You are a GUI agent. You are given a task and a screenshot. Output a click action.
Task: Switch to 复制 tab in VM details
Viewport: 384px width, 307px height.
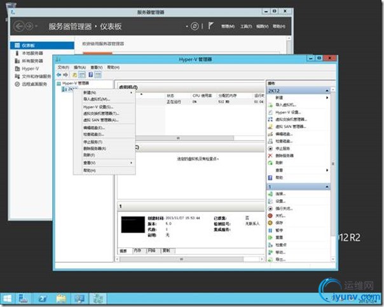click(x=167, y=251)
